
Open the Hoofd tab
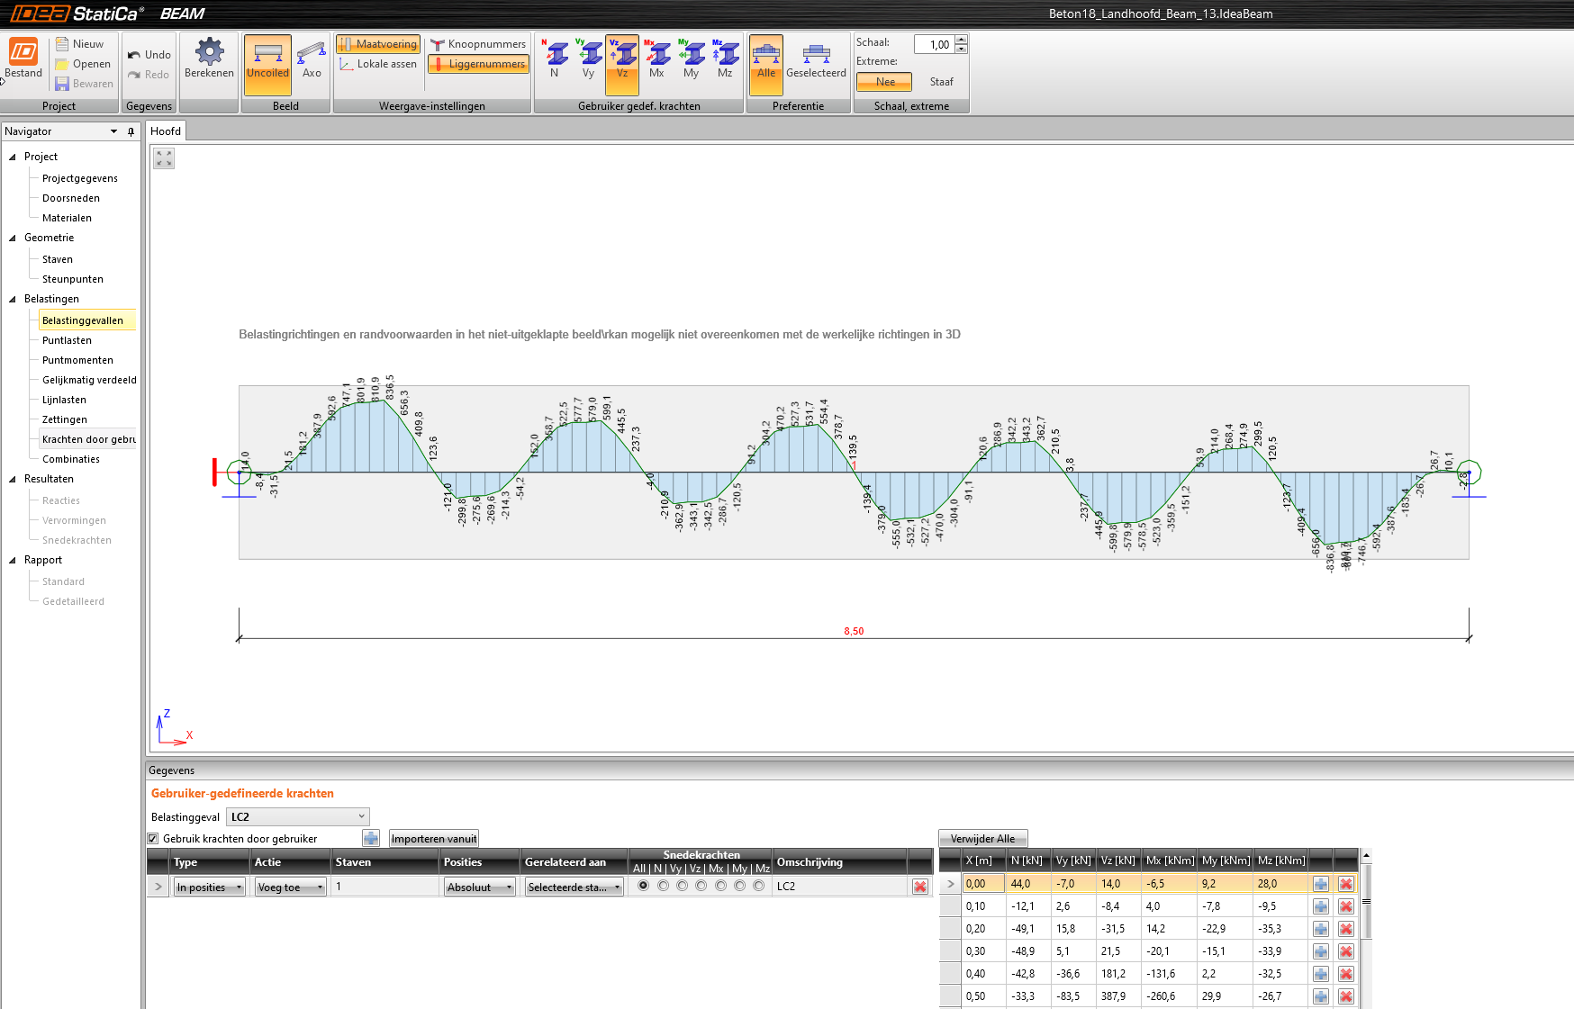pos(166,131)
